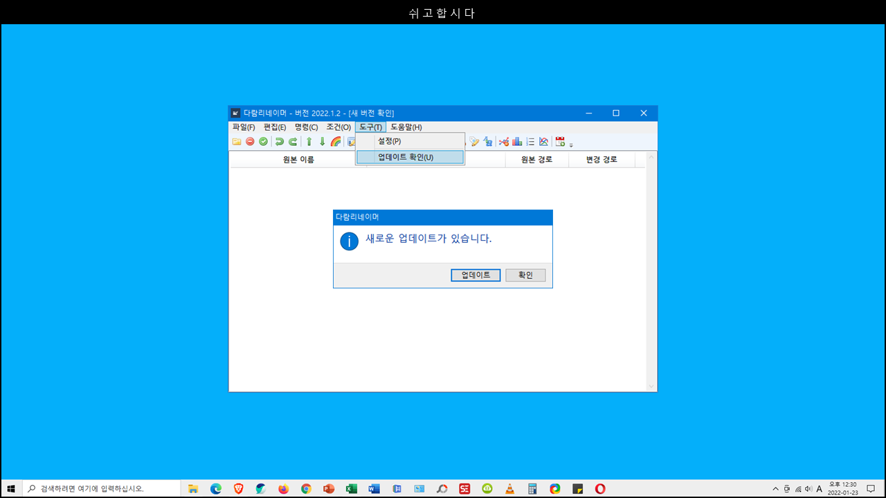Click the taskbar search box
Viewport: 886px width, 498px height.
[101, 488]
